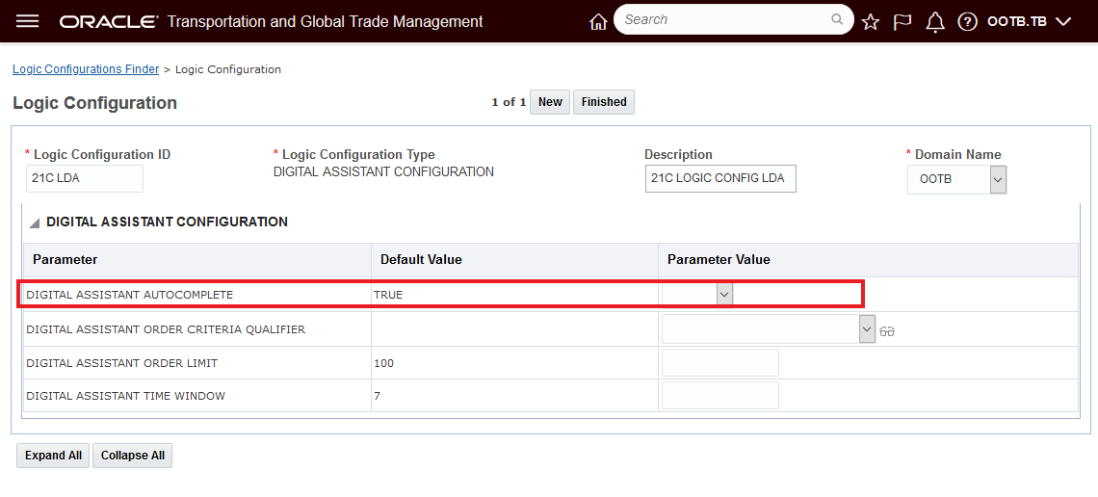Collapse the Digital Assistant Configuration section
This screenshot has width=1098, height=497.
35,222
